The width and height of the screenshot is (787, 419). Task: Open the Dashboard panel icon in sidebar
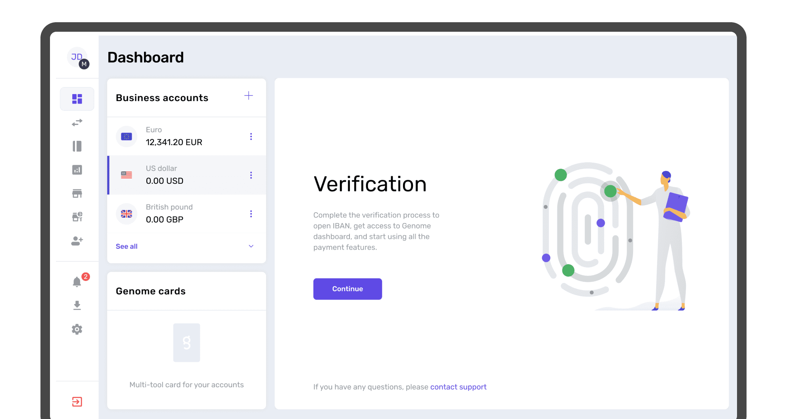[x=77, y=98]
